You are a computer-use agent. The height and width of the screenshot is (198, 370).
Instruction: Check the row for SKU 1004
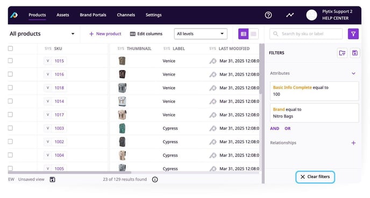[10, 155]
